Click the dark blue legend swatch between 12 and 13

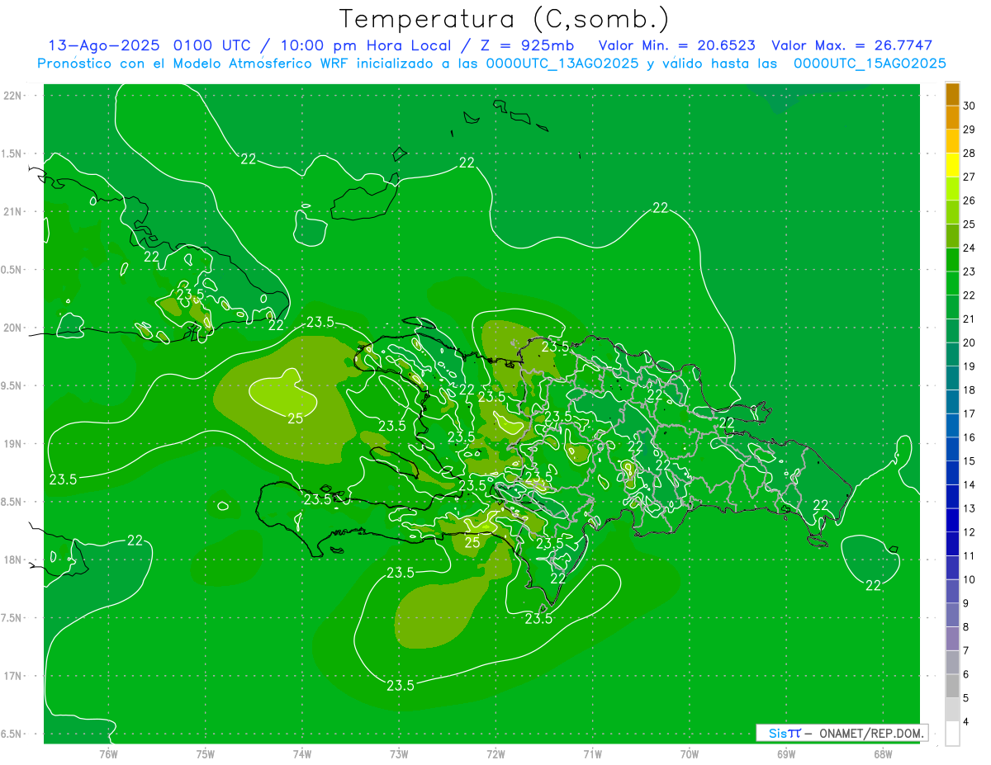click(952, 521)
